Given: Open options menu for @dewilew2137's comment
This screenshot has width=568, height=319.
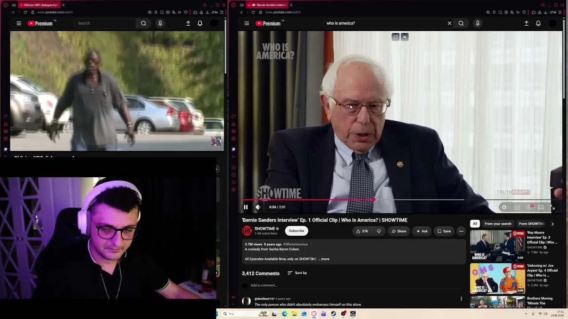Looking at the screenshot, I should click(461, 299).
